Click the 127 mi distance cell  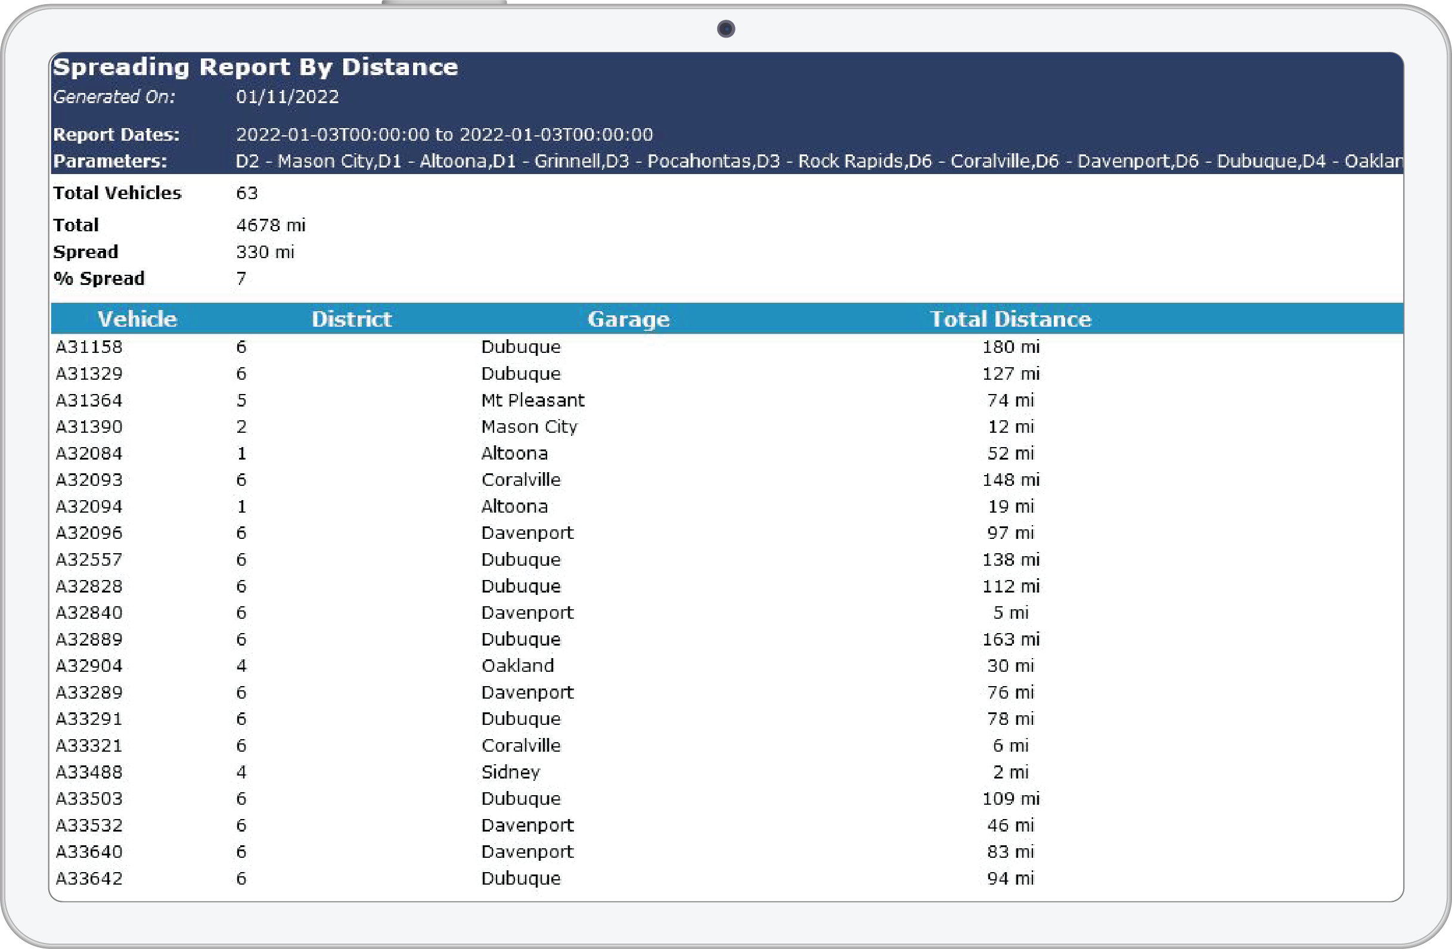pyautogui.click(x=1011, y=374)
